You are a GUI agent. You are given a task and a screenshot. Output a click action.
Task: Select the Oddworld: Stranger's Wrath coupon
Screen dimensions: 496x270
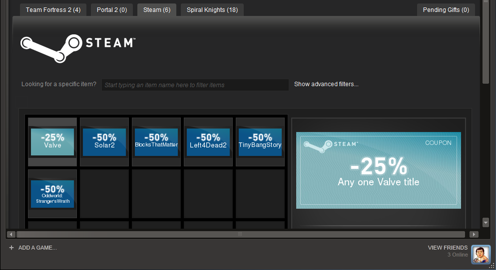(52, 194)
